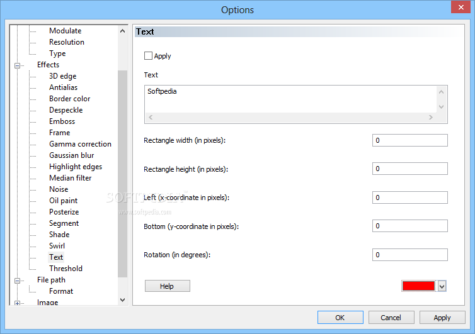Viewport: 475px width, 334px height.
Task: Confirm with the OK button
Action: (x=340, y=318)
